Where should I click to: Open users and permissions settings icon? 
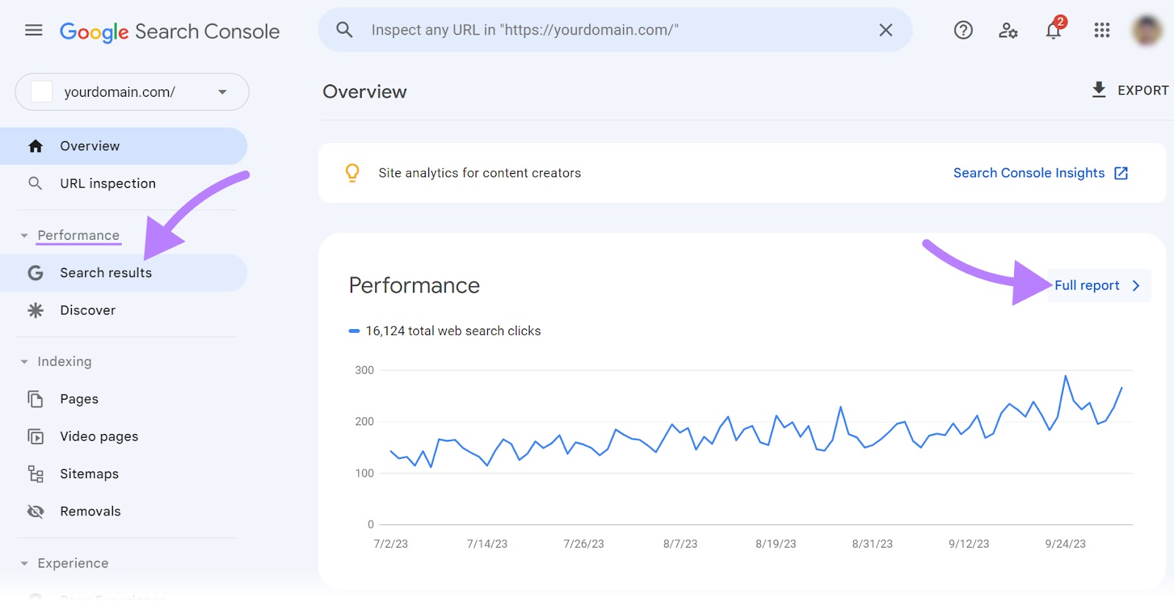pos(1008,30)
